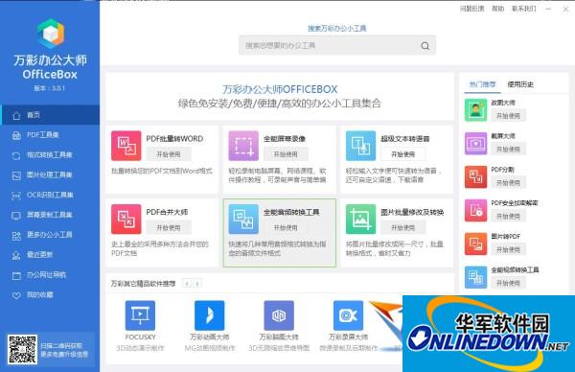Switch to the 使用历史 tab

520,84
